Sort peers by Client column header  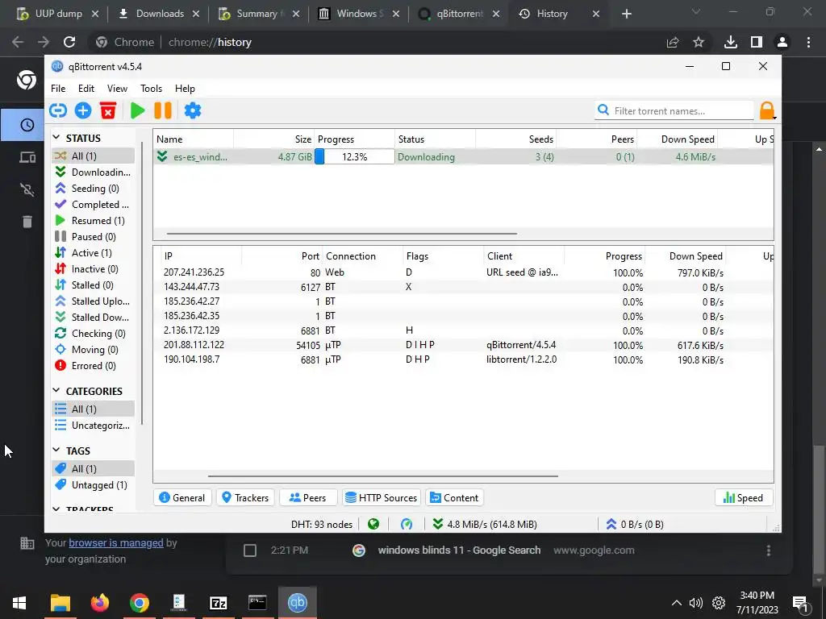coord(524,255)
